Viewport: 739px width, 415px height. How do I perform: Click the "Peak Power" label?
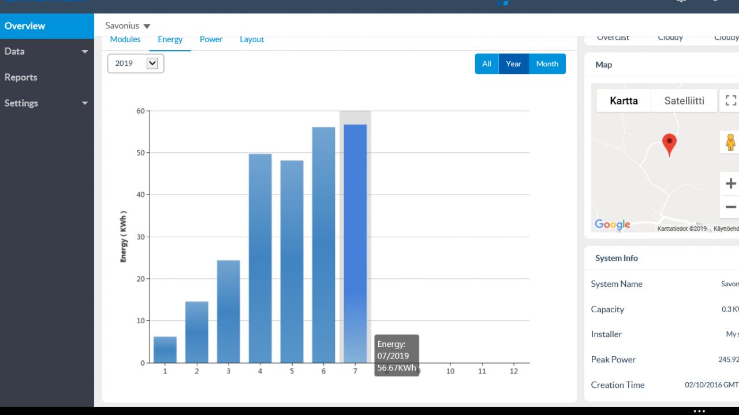pyautogui.click(x=613, y=360)
